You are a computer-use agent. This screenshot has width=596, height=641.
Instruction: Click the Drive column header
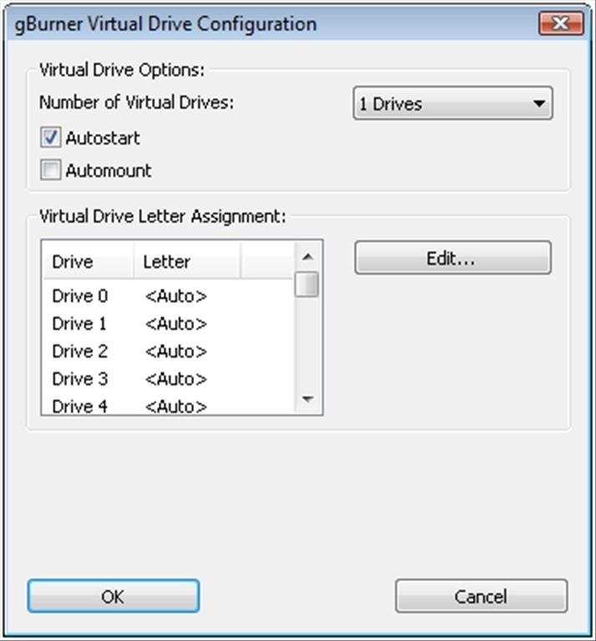[89, 262]
